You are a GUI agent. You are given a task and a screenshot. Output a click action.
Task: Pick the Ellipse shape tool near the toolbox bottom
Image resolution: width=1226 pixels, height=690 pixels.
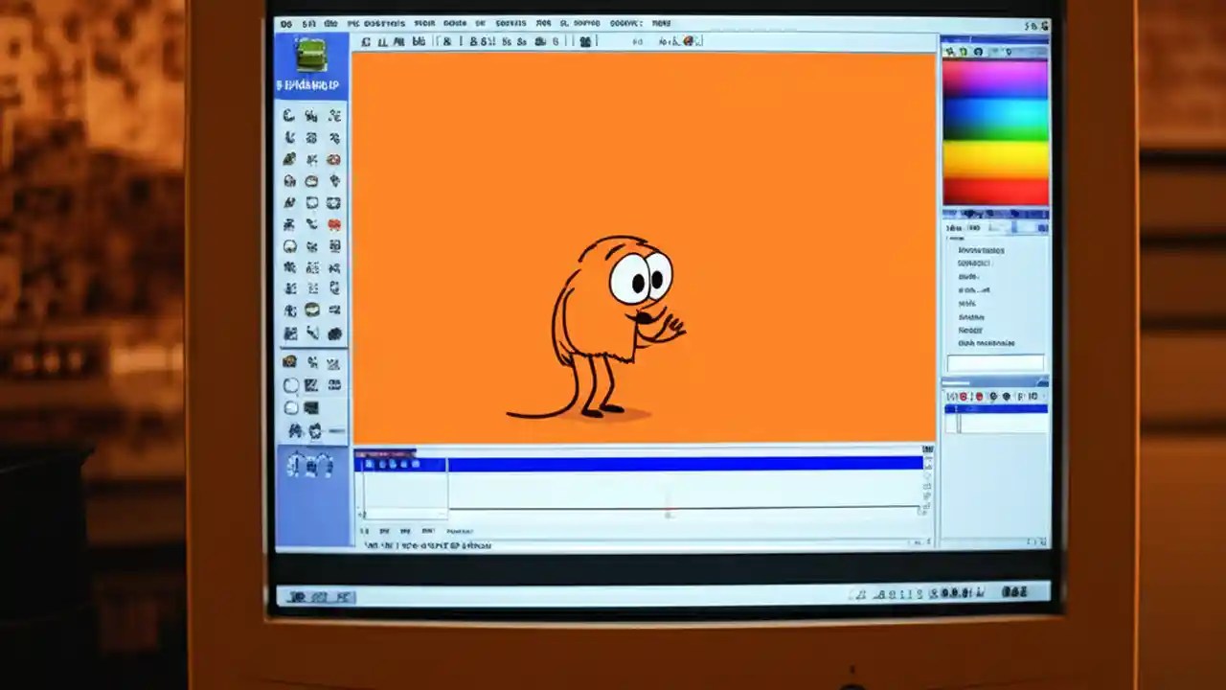290,386
